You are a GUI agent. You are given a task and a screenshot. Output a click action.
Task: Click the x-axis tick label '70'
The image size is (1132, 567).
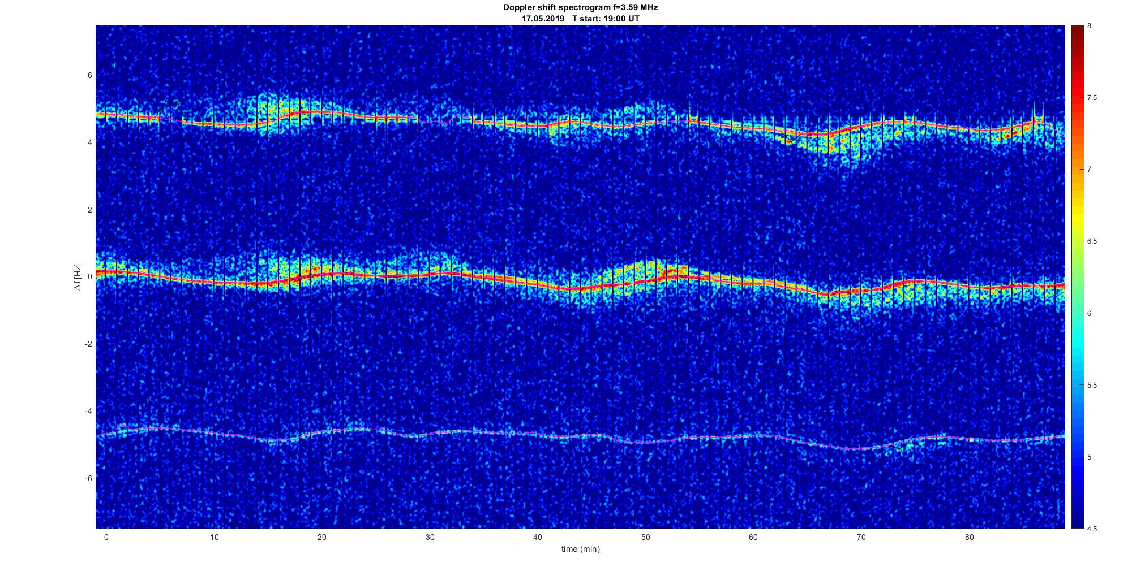point(861,537)
